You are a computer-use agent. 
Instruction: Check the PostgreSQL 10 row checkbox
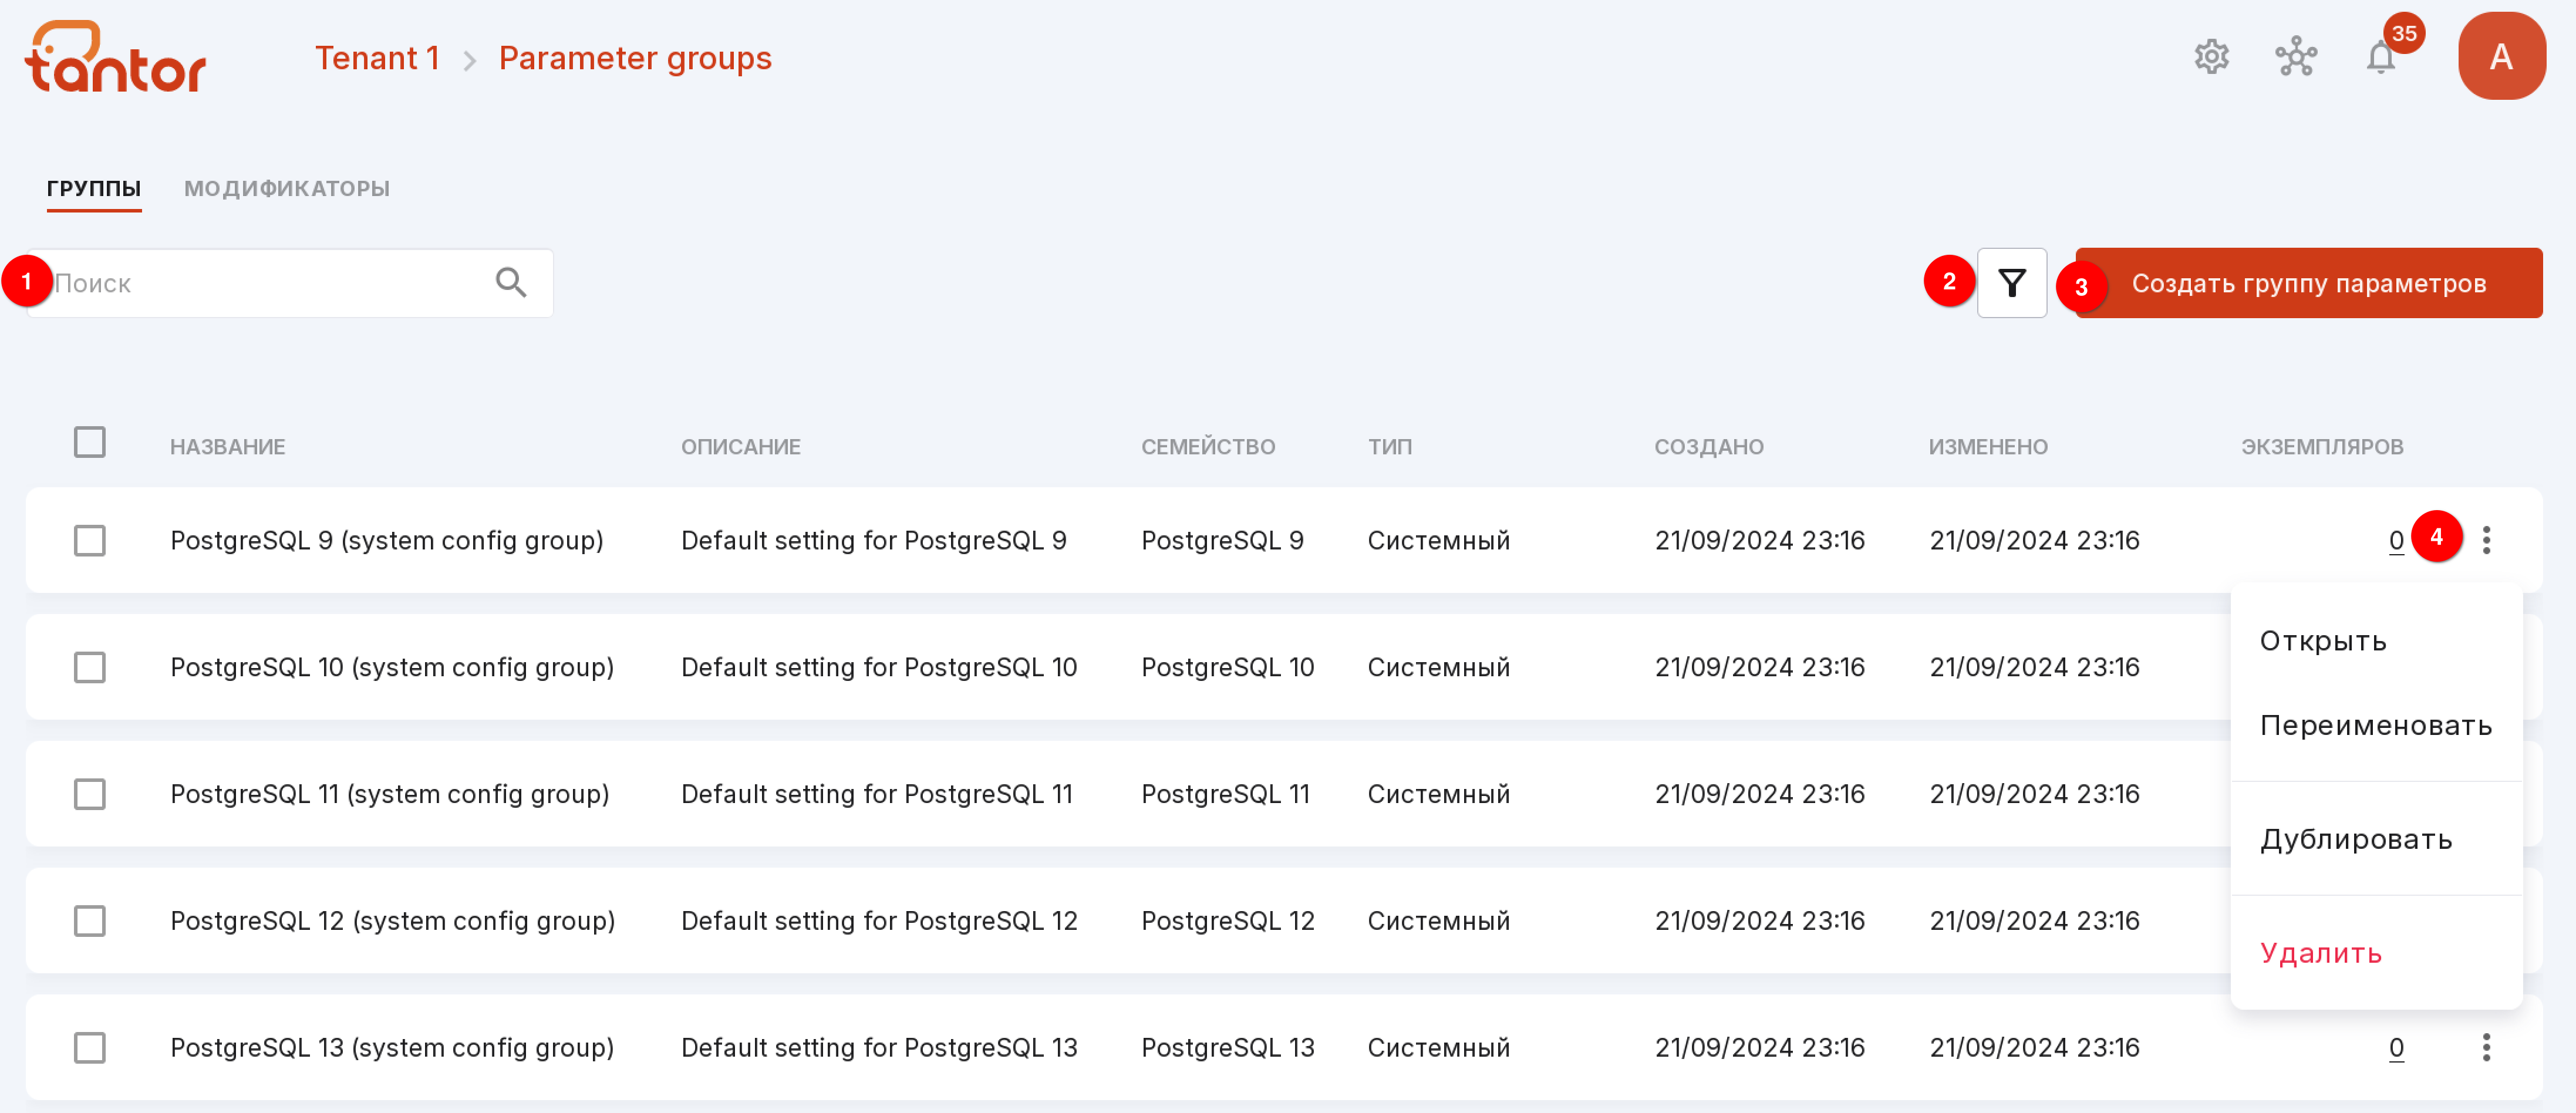point(90,667)
